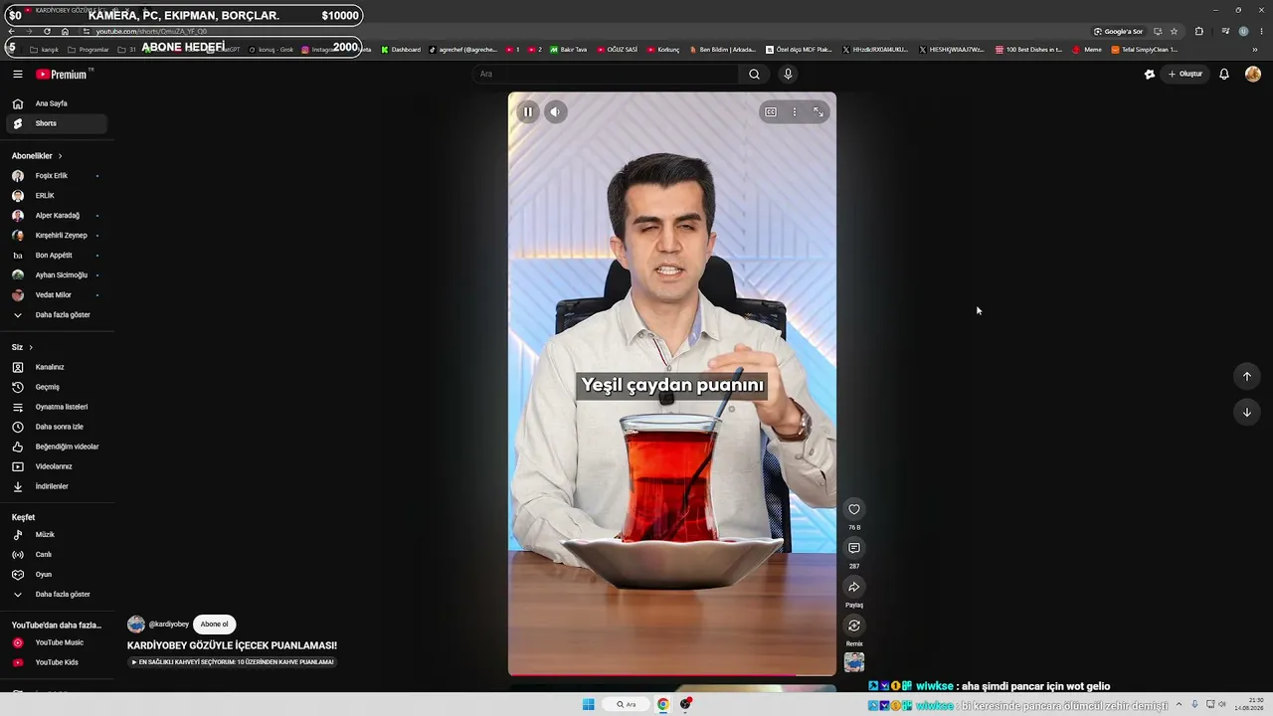Focus the YouTube Ara search field
This screenshot has height=716, width=1273.
click(x=607, y=74)
